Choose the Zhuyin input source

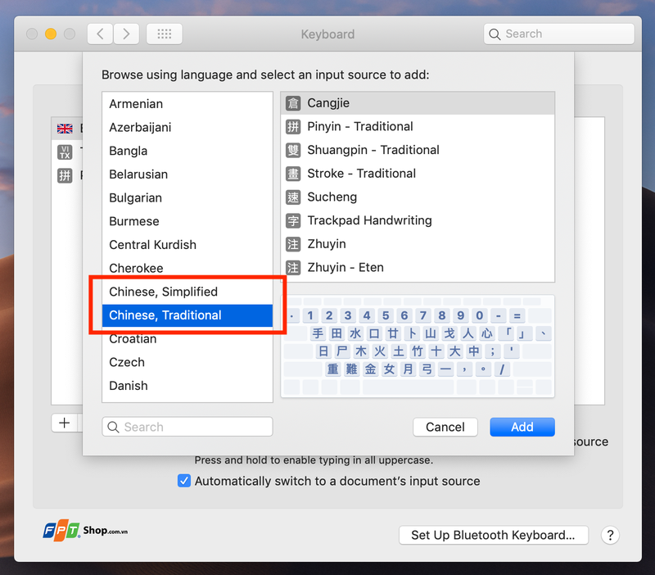(x=418, y=243)
